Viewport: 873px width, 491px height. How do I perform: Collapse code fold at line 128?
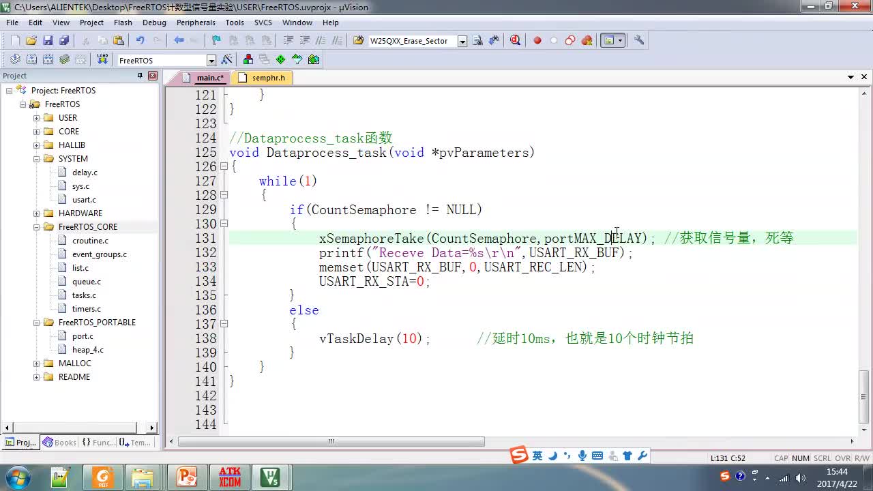tap(224, 195)
